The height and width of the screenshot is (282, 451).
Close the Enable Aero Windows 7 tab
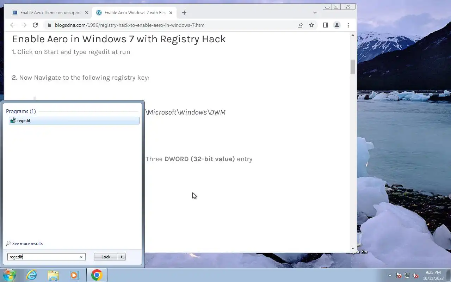171,13
